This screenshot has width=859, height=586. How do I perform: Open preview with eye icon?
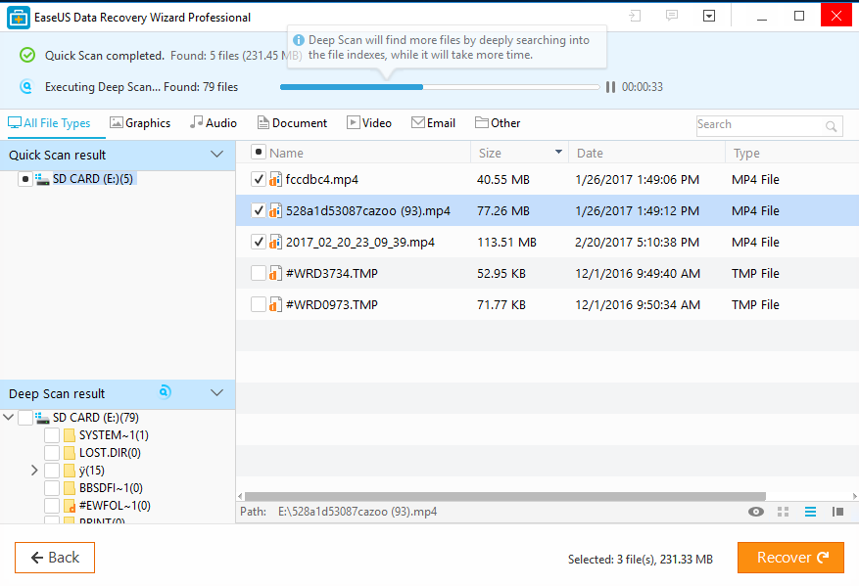coord(756,512)
